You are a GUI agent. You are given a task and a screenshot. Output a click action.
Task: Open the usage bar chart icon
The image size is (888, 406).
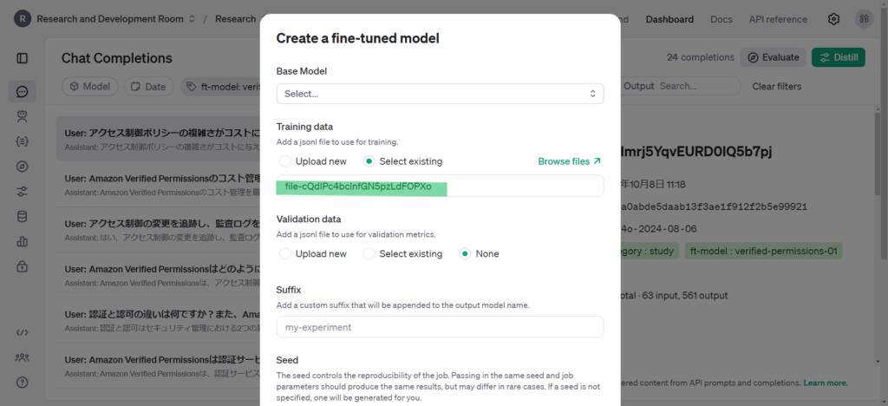point(23,241)
